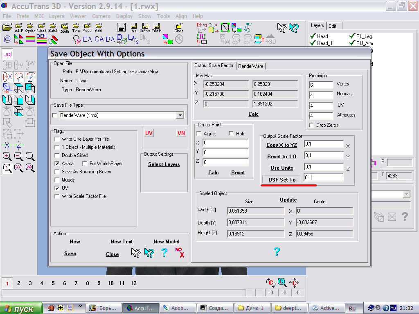
Task: Click the NO X icon in Action group
Action: (x=180, y=252)
